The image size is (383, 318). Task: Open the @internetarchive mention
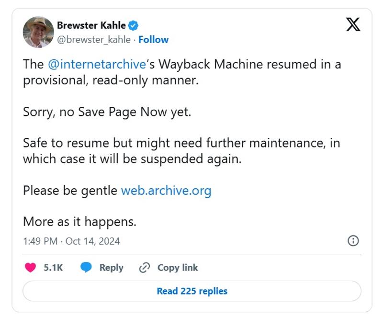[96, 65]
